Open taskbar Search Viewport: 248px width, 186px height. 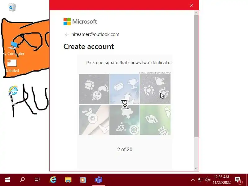(22, 180)
